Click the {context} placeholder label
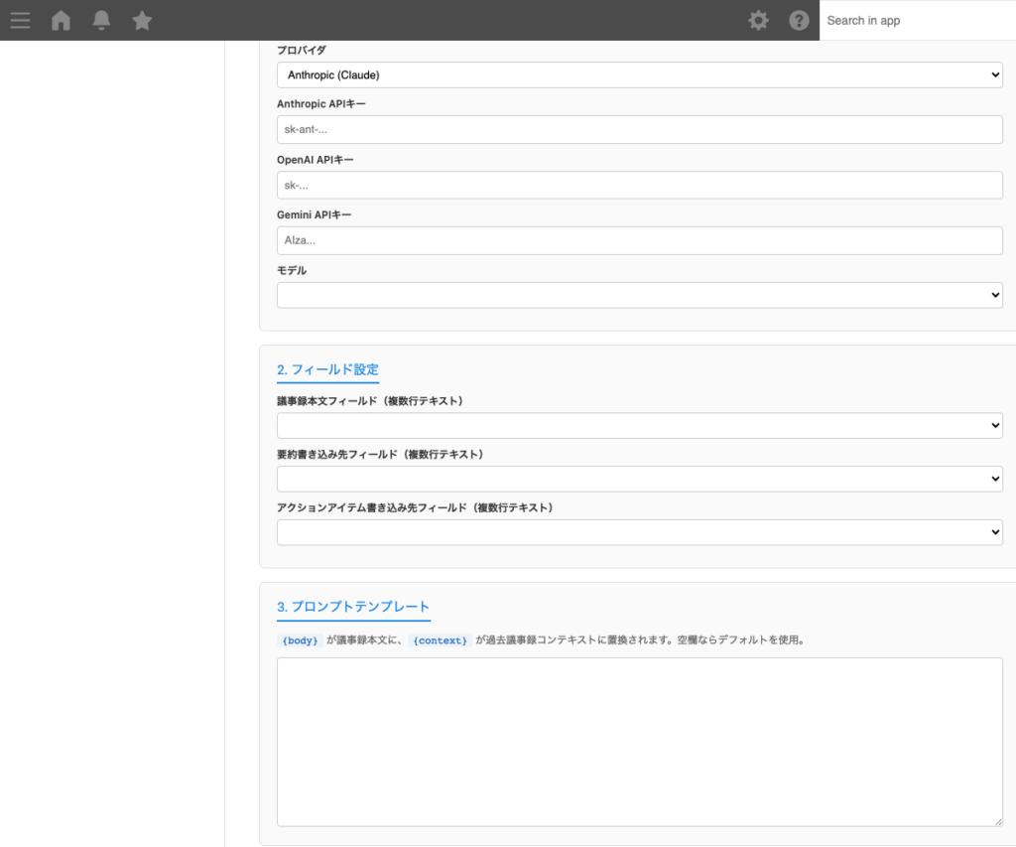Screen dimensions: 1016x847 point(440,640)
